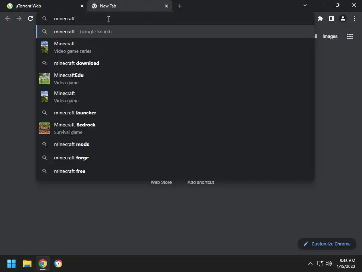
Task: Open the Extensions puzzle icon
Action: 320,18
